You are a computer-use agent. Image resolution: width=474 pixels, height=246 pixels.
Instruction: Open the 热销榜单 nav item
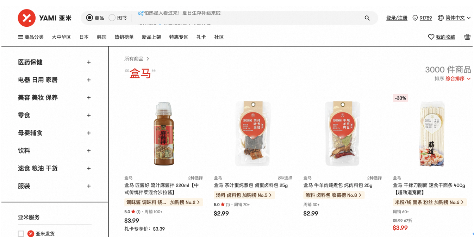(124, 37)
